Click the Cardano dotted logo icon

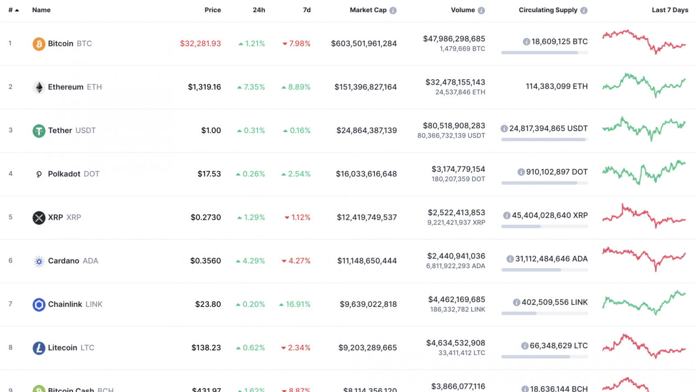click(x=39, y=261)
